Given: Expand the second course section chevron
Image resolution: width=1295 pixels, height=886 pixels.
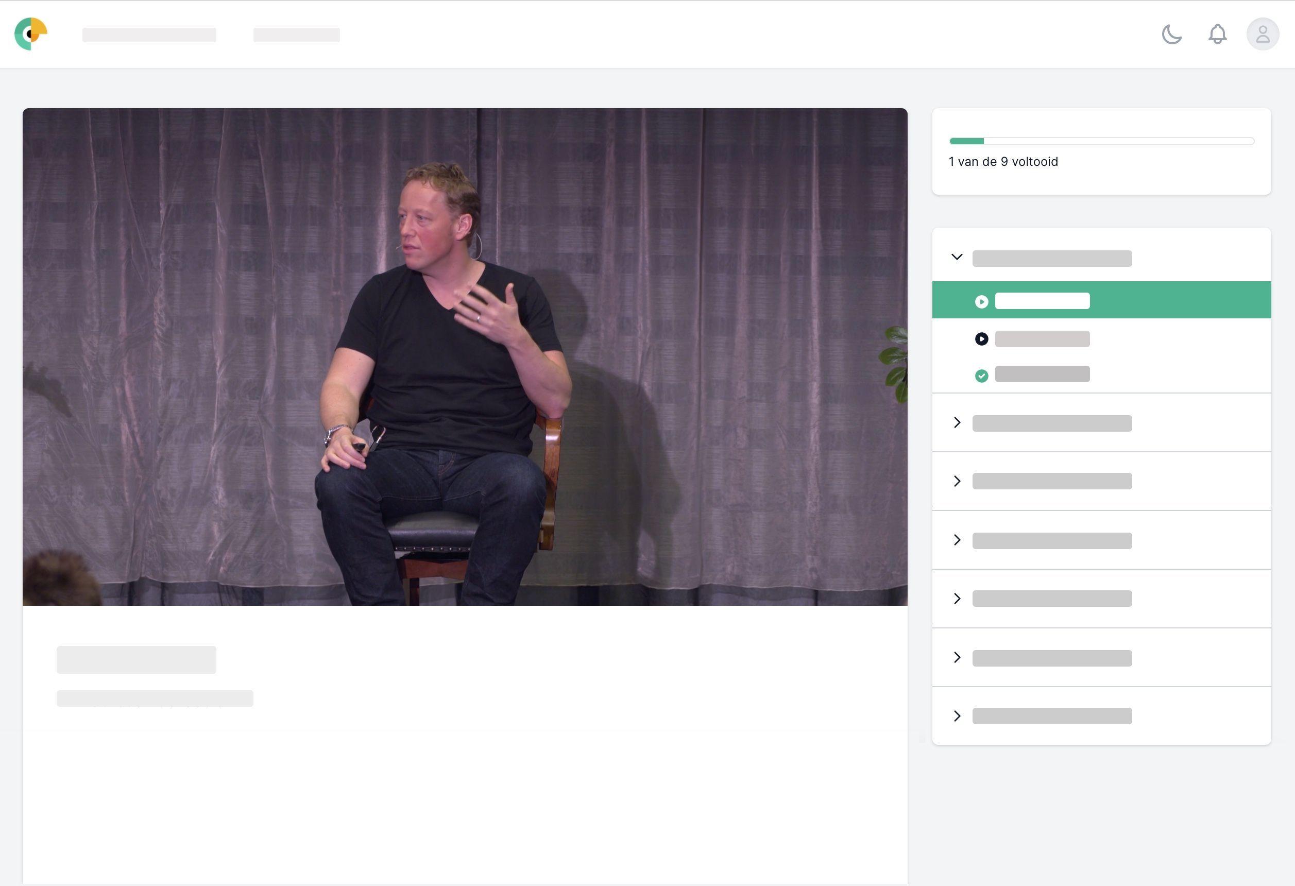Looking at the screenshot, I should pos(957,423).
